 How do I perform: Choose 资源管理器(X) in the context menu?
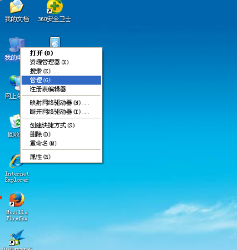tap(61, 62)
